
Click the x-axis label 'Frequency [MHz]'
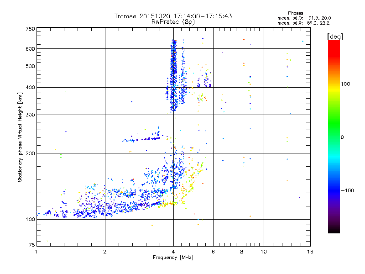[x=173, y=258]
